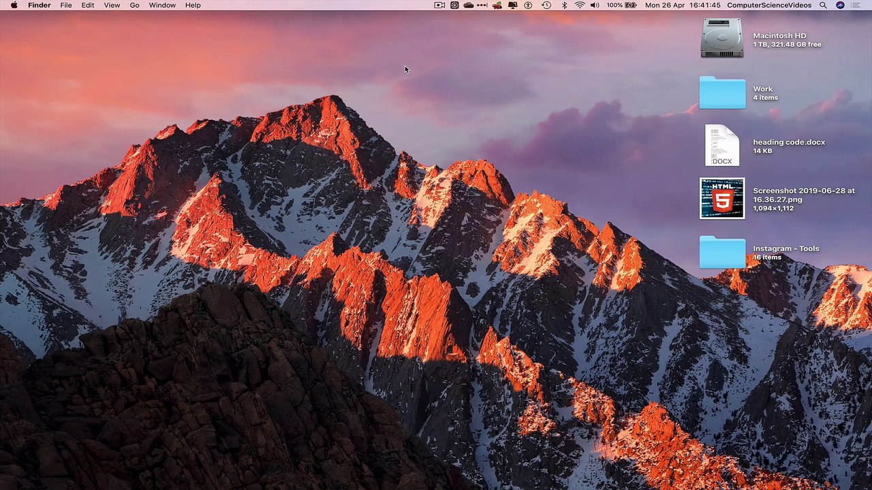The width and height of the screenshot is (872, 490).
Task: Click the Window menu
Action: [x=162, y=5]
